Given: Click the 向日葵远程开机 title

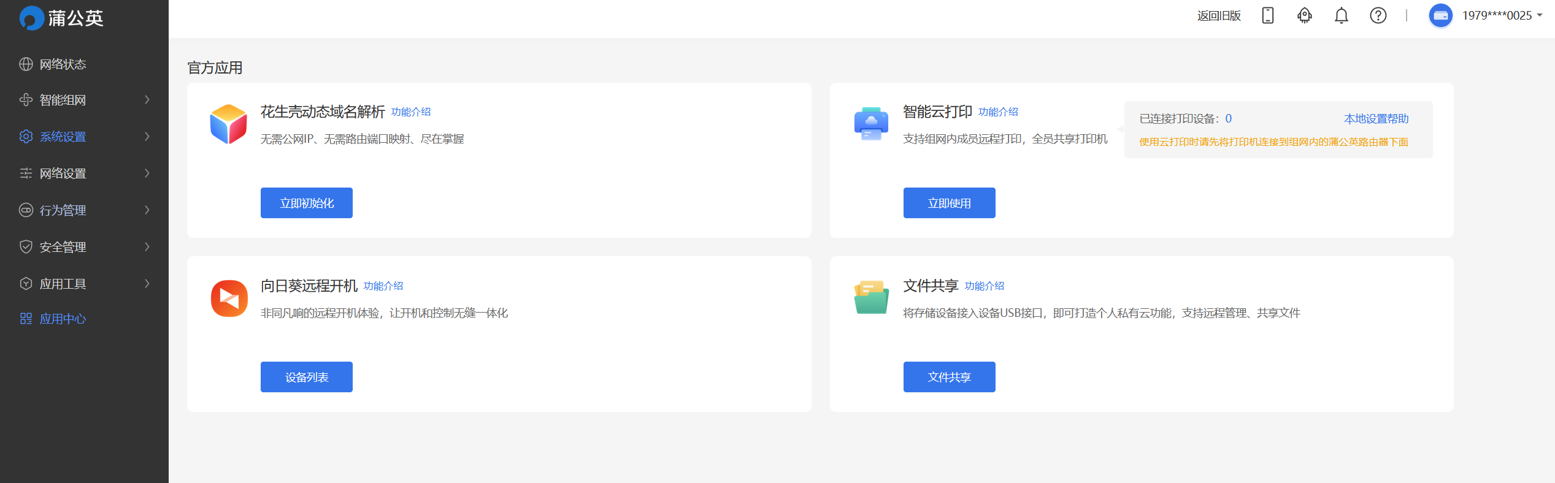Looking at the screenshot, I should click(x=309, y=286).
